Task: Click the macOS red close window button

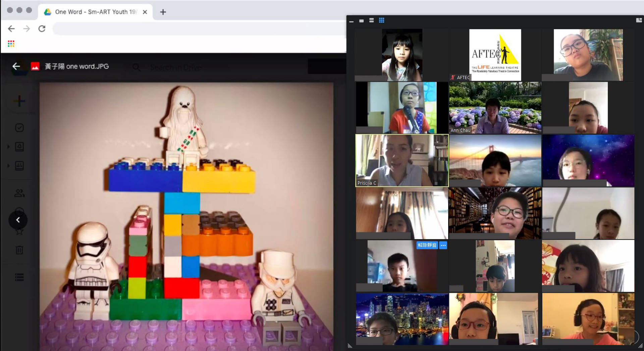Action: pos(10,10)
